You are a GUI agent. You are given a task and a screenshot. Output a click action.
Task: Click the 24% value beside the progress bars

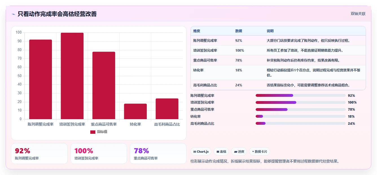pos(351,124)
